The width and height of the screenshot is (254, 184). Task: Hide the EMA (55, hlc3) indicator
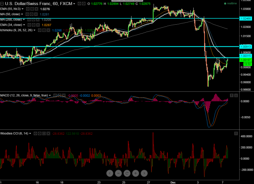tap(28, 9)
